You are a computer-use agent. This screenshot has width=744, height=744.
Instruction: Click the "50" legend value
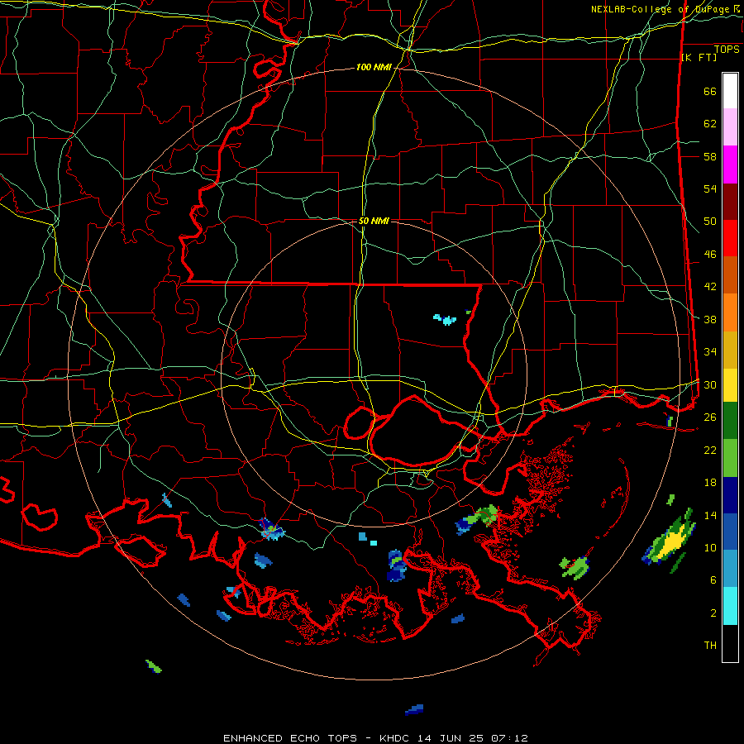[x=710, y=222]
